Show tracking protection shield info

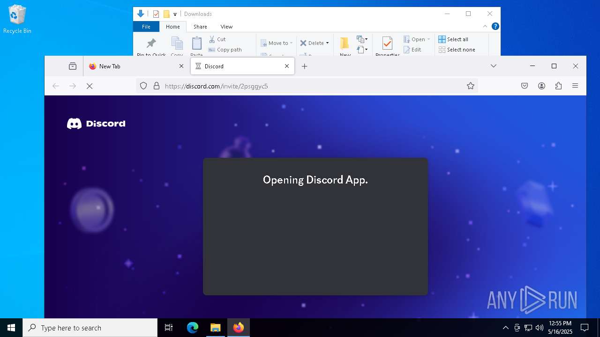(143, 86)
